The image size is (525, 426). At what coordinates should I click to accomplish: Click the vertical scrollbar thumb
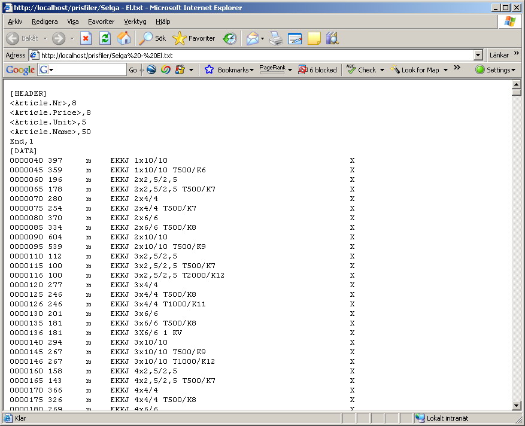tap(516, 92)
